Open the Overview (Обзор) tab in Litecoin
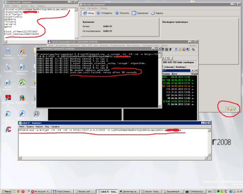Screen dimensions: 243x194 [88, 13]
